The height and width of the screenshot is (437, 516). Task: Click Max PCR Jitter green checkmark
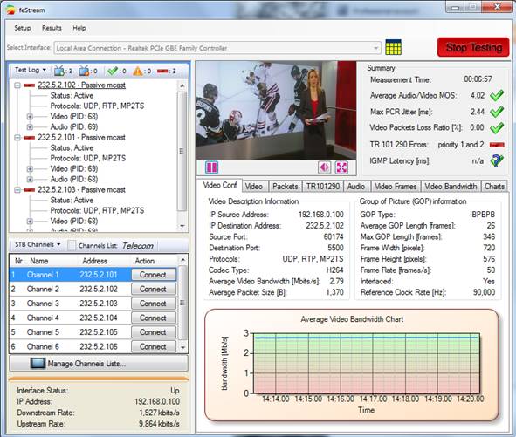click(497, 112)
